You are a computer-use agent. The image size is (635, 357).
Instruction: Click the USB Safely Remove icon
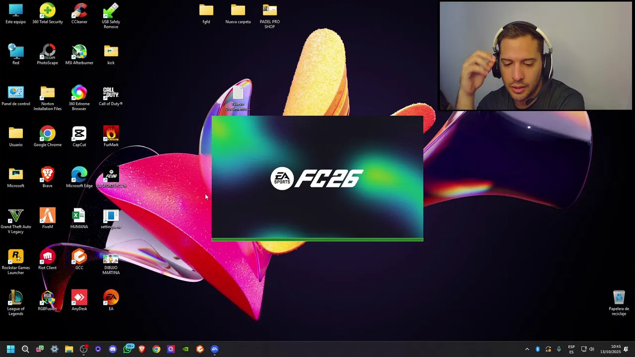[x=111, y=16]
